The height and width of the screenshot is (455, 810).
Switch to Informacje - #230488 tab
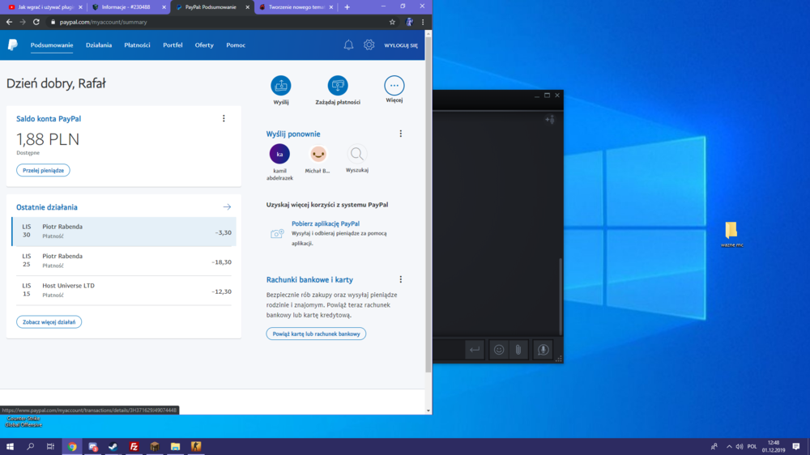point(128,7)
